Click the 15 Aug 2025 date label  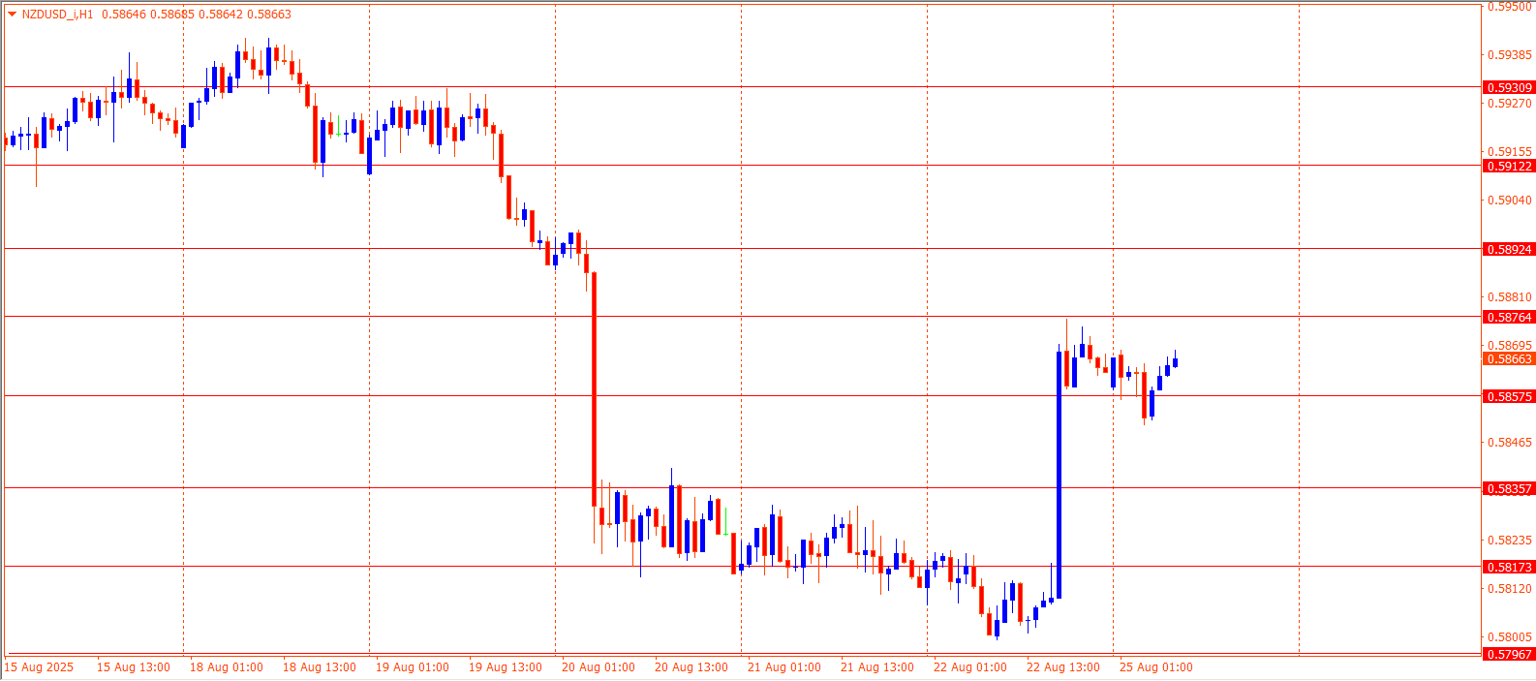39,667
